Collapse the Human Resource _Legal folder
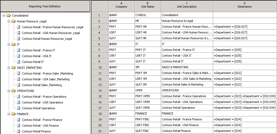This screenshot has width=277, height=134. (x=9, y=21)
